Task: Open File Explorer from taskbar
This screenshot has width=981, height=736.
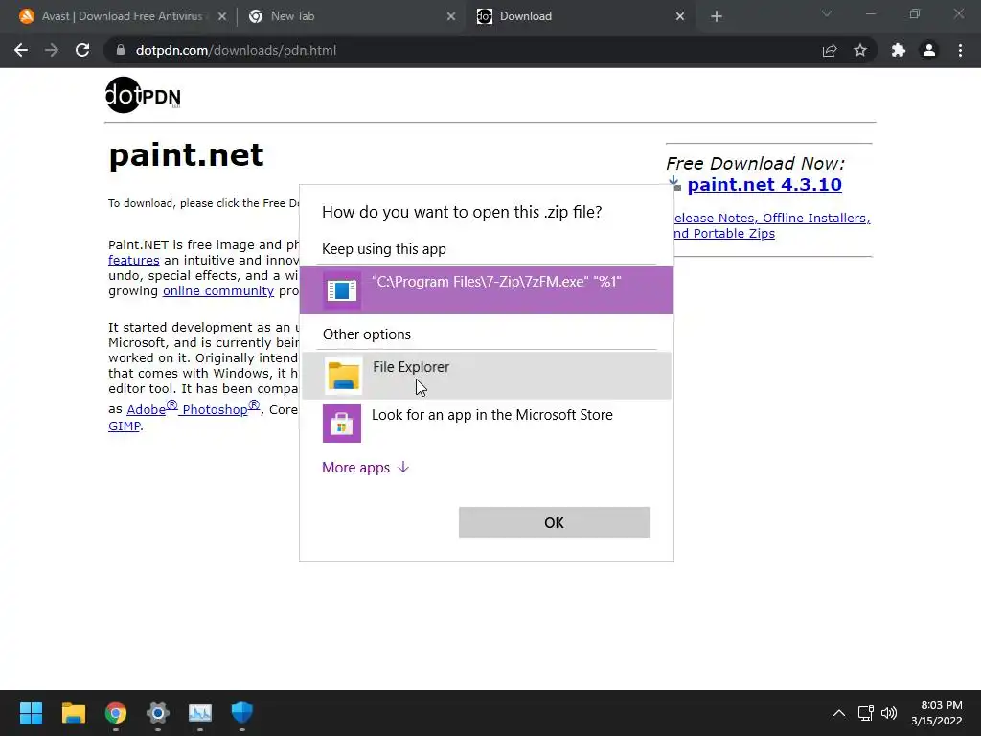Action: click(73, 713)
